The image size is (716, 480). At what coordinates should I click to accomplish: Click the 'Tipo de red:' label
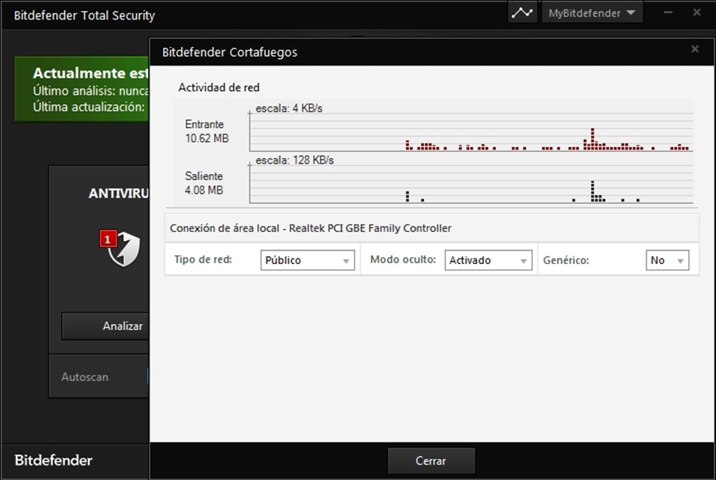pyautogui.click(x=203, y=260)
